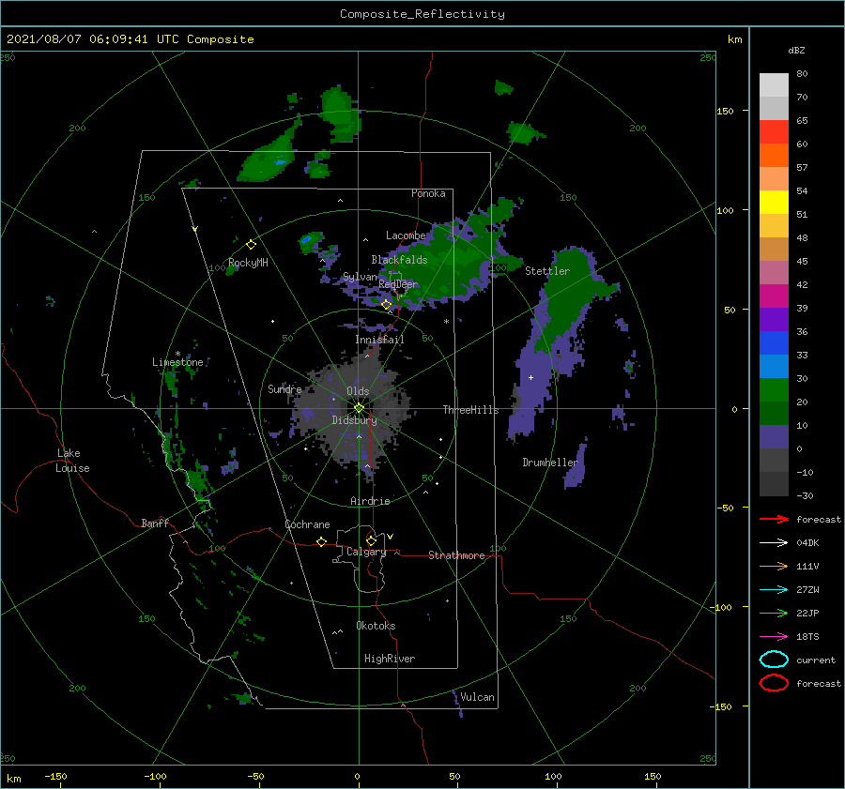
Task: Click the Calgary city label
Action: tap(366, 552)
